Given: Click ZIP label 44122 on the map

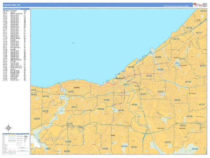Looking at the screenshot, I should tap(202, 105).
